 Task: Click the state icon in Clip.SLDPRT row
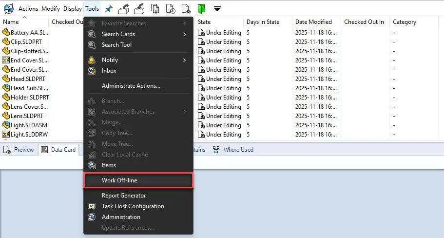(x=201, y=42)
